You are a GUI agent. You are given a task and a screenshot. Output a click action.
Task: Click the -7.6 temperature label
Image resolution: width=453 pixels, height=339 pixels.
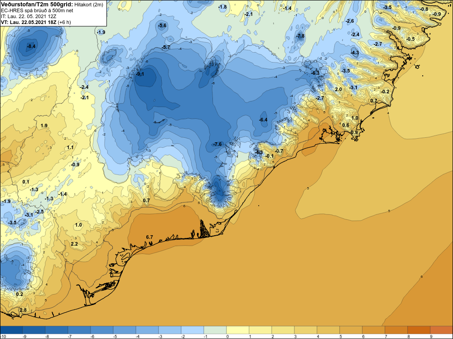[x=217, y=144]
